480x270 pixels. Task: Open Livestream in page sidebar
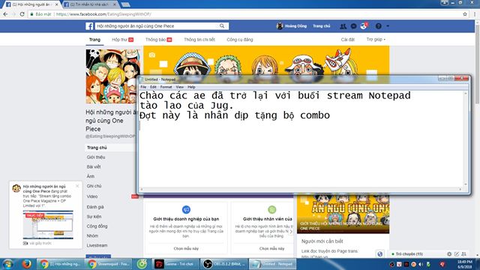pyautogui.click(x=97, y=245)
